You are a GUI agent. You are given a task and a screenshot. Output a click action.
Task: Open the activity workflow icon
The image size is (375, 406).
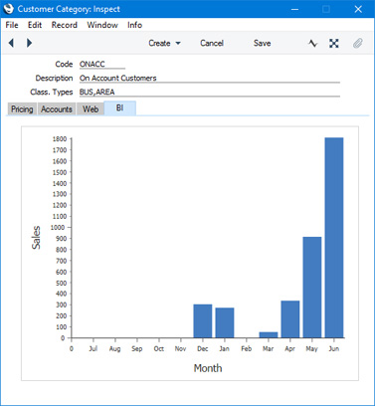click(x=312, y=43)
